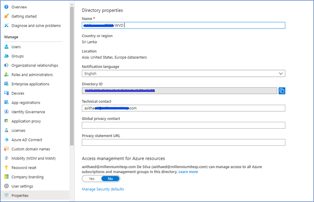This screenshot has width=314, height=202.
Task: Select Properties in the sidebar
Action: [x=20, y=195]
